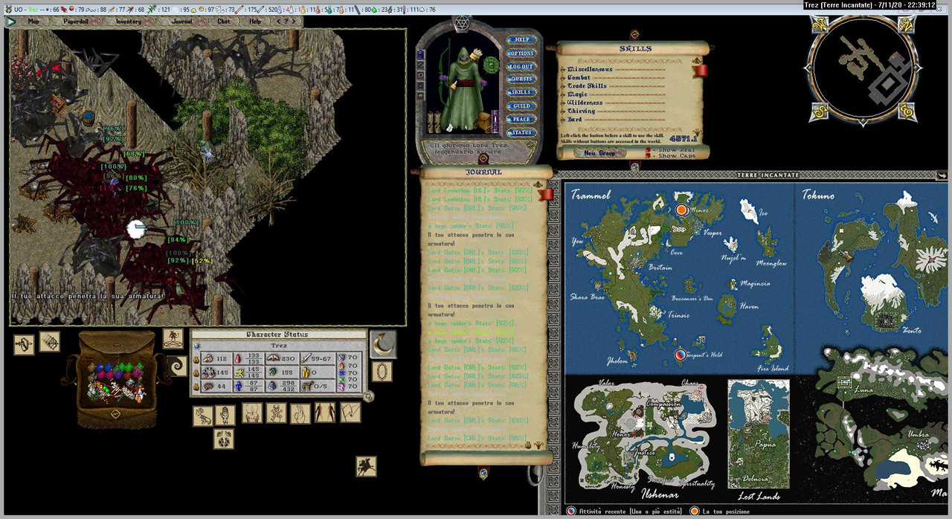This screenshot has width=952, height=519.
Task: Click the HELP button on the paperdoll
Action: click(x=521, y=40)
